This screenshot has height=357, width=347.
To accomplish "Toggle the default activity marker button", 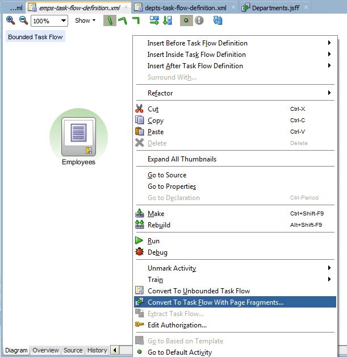I will [x=186, y=20].
